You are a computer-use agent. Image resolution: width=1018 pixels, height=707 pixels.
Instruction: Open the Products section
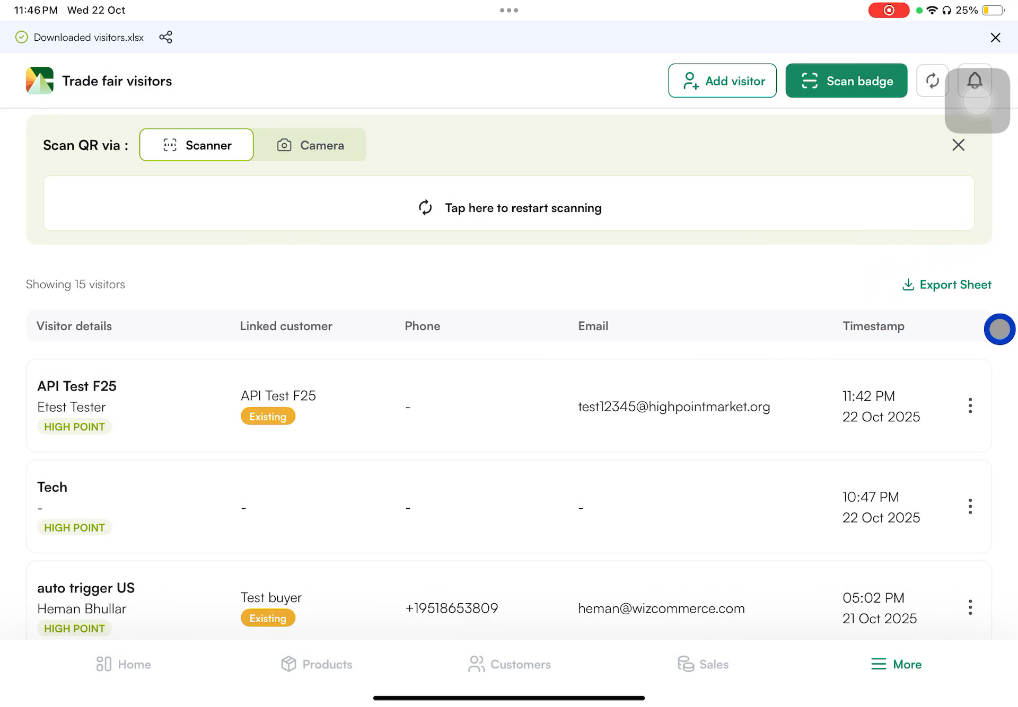click(316, 664)
